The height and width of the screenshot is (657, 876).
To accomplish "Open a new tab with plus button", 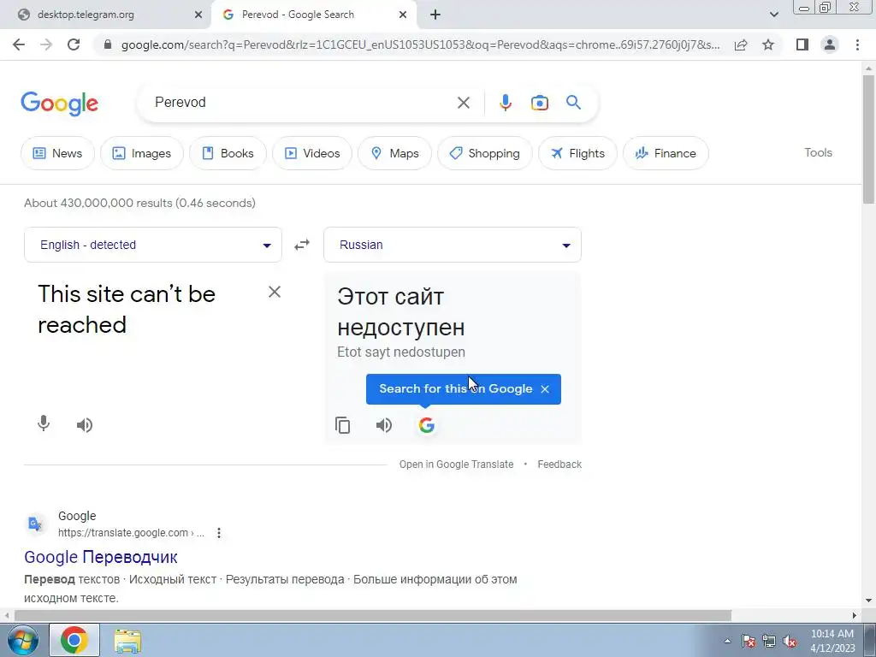I will 435,15.
